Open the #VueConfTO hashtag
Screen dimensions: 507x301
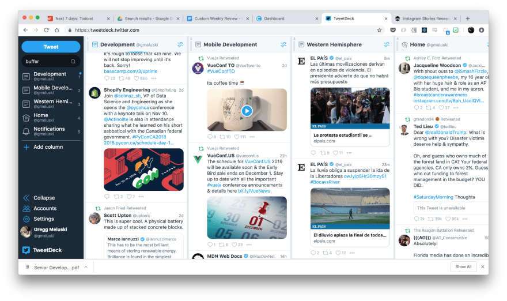pyautogui.click(x=221, y=71)
